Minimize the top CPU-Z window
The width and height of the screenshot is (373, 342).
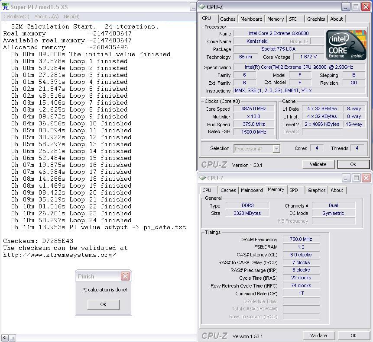(x=345, y=6)
